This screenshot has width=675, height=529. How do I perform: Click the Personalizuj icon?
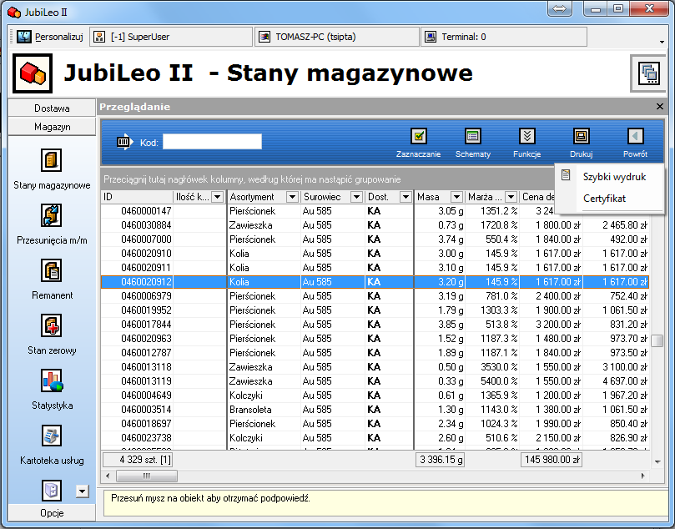(x=23, y=37)
